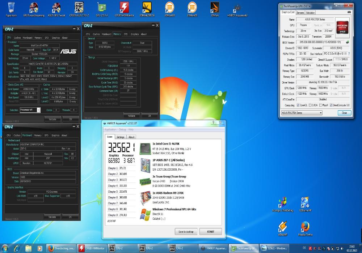Switch to CPUID HWMonitor taskbar button
This screenshot has width=362, height=253.
[x=92, y=248]
